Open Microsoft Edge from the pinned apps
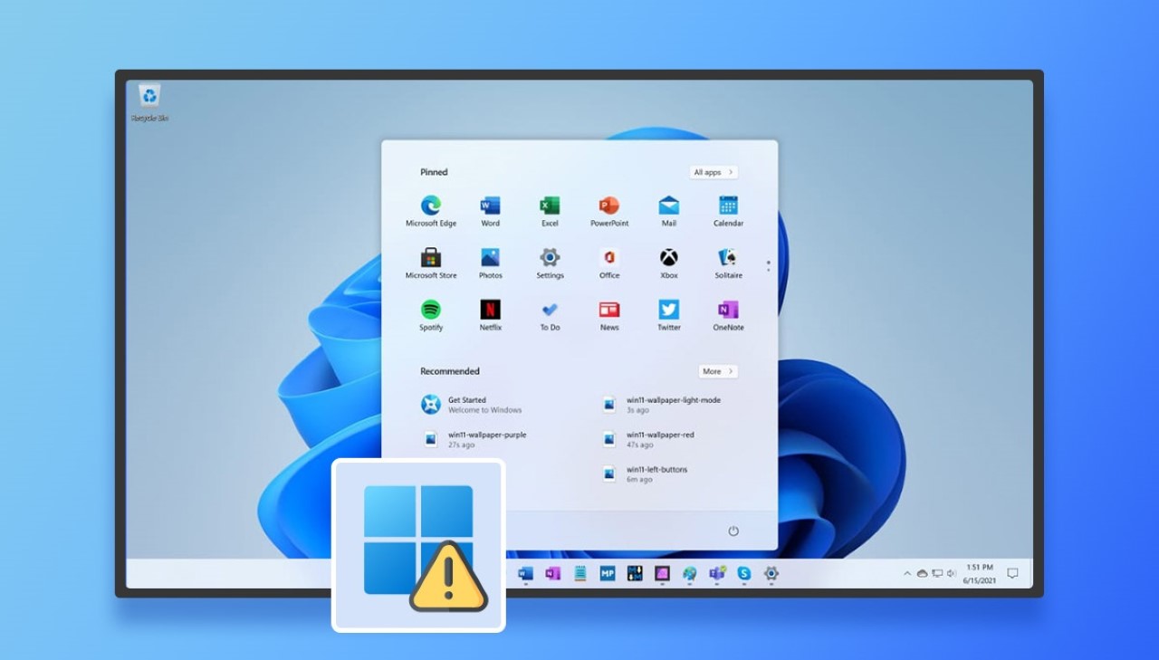Screen dimensions: 1159x660 pos(429,205)
